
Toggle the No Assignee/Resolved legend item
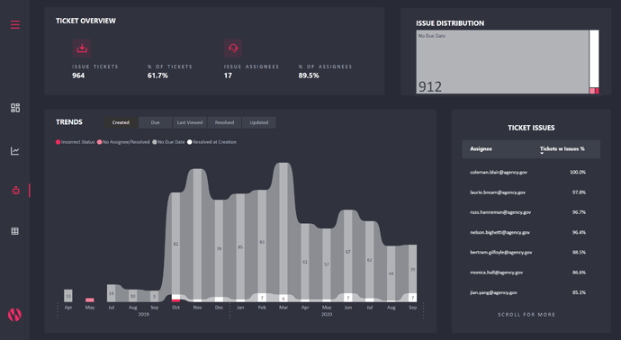tap(123, 142)
